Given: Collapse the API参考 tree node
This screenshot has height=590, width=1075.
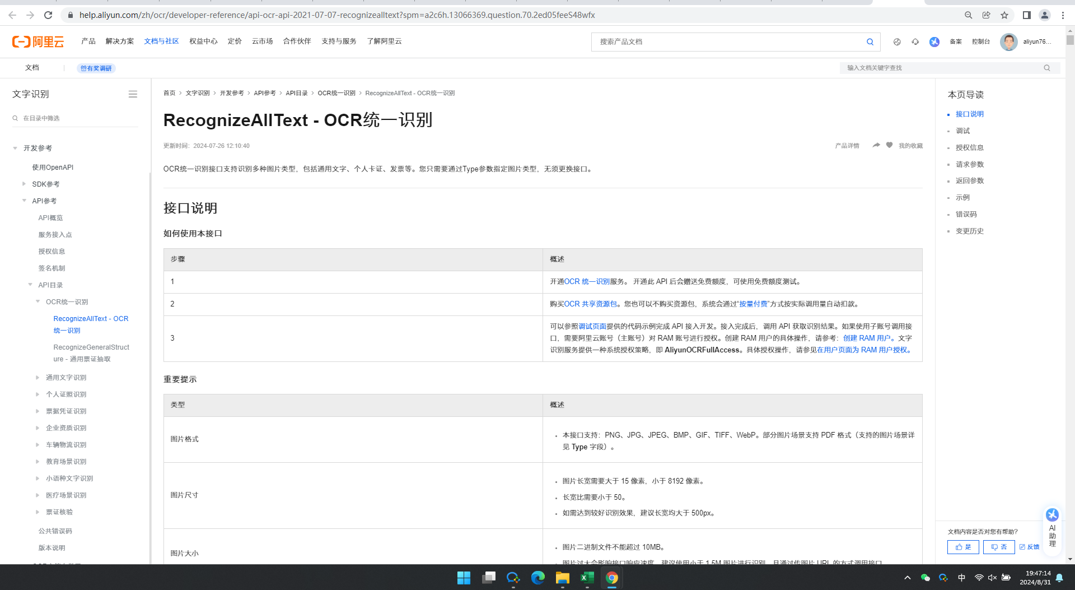Looking at the screenshot, I should pos(24,201).
